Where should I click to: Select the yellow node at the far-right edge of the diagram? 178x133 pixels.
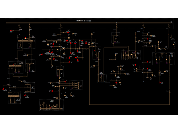pos(174,44)
